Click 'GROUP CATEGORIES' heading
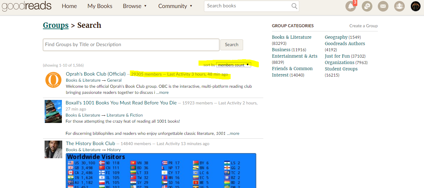The image size is (424, 188). (293, 26)
